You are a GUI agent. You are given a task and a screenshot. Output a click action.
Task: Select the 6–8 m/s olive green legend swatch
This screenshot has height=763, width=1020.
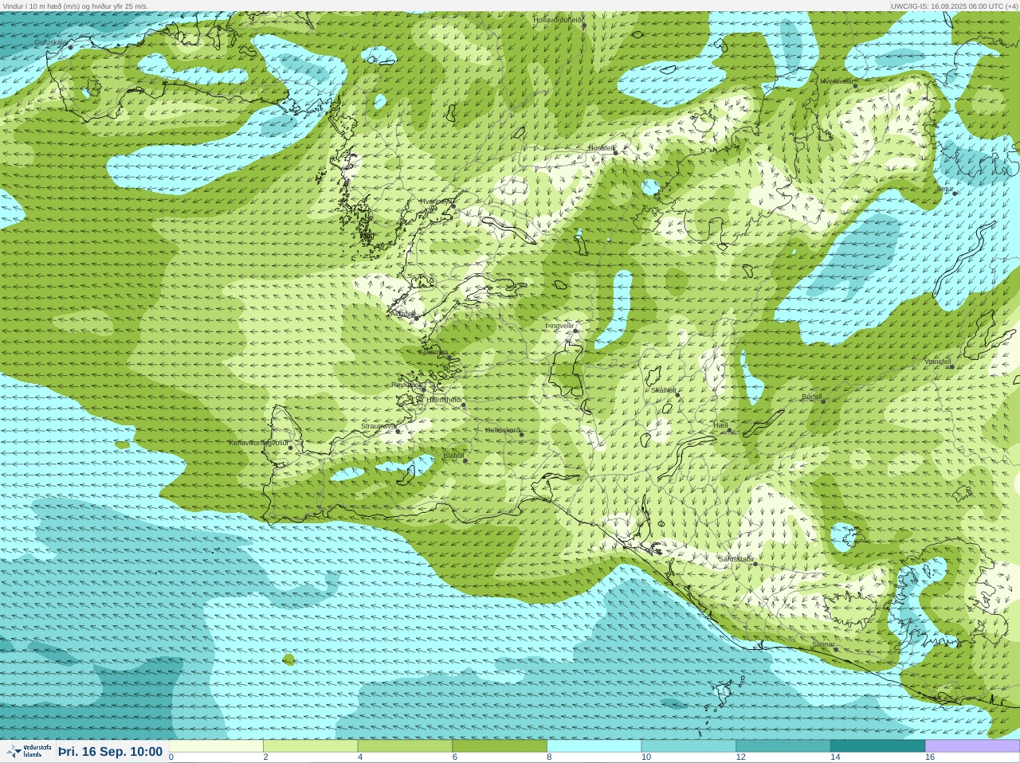click(x=500, y=746)
